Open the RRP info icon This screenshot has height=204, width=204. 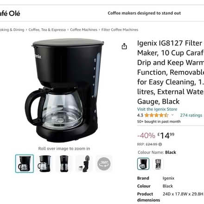tap(160, 144)
